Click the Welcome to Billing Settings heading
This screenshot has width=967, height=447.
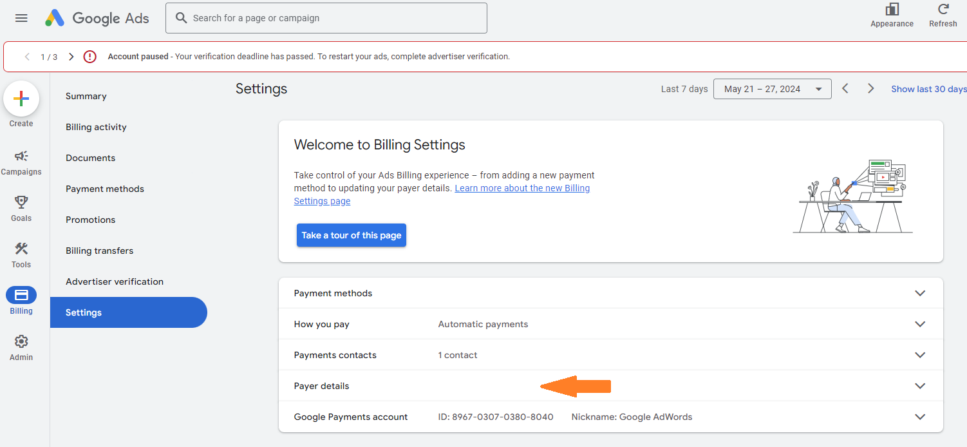point(380,145)
